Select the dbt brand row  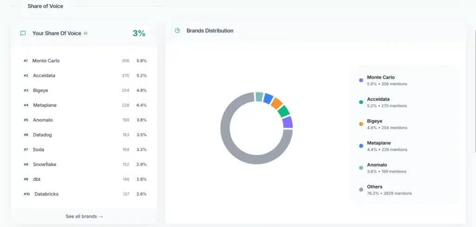[x=85, y=179]
